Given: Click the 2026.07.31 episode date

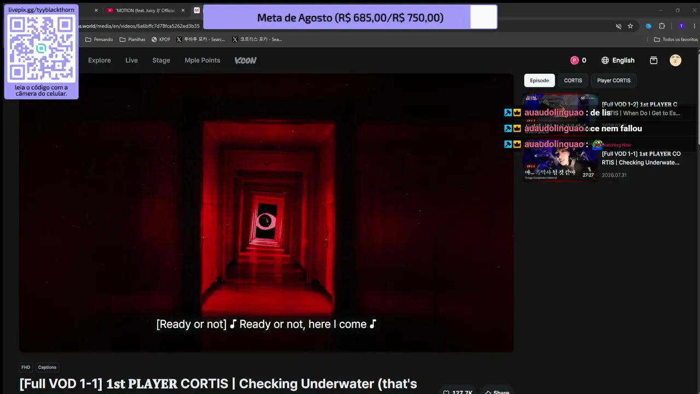Looking at the screenshot, I should (614, 175).
